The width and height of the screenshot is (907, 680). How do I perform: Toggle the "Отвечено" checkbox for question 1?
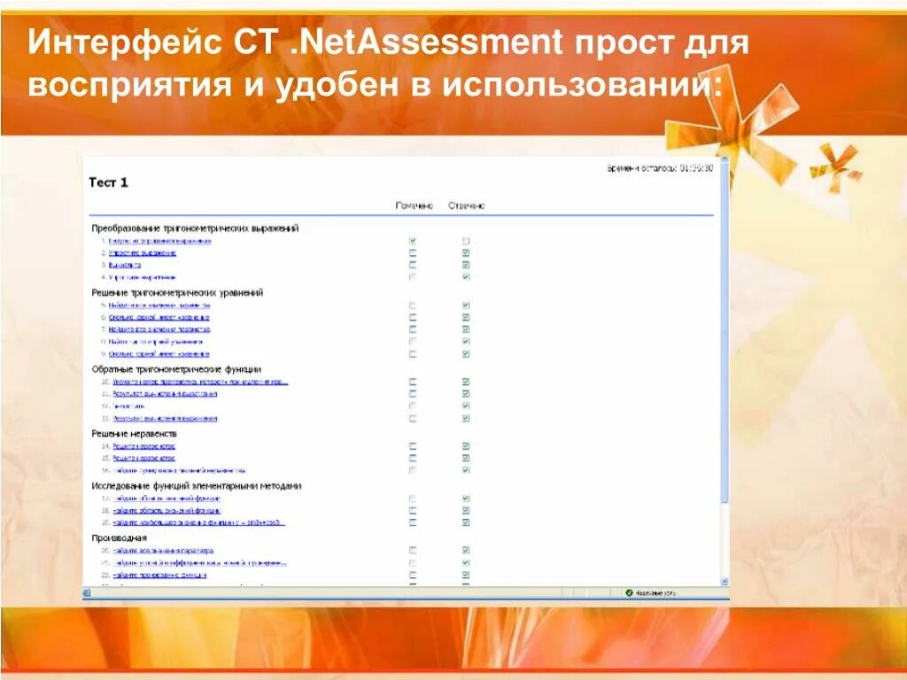click(466, 241)
